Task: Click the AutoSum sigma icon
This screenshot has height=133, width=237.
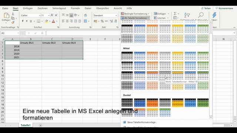Action: (175, 14)
